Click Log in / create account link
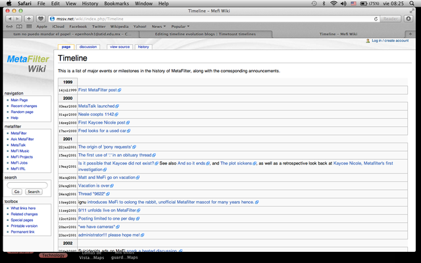 [390, 41]
